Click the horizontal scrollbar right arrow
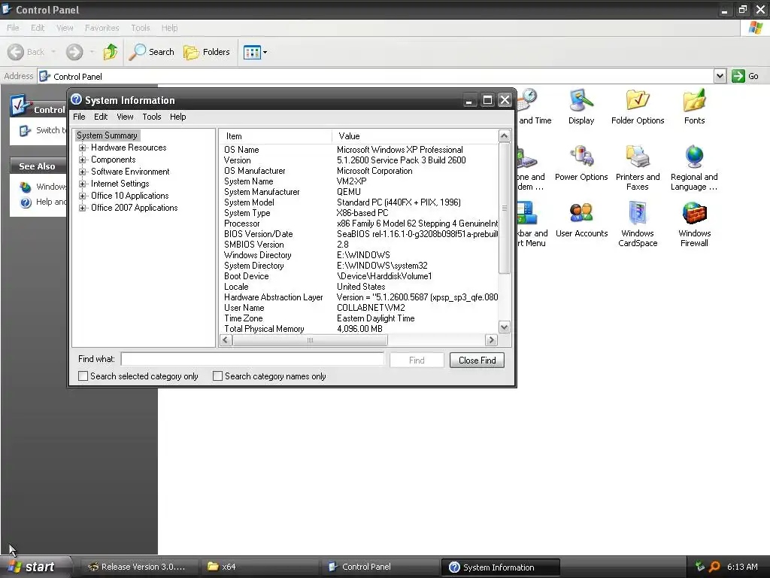 point(490,339)
